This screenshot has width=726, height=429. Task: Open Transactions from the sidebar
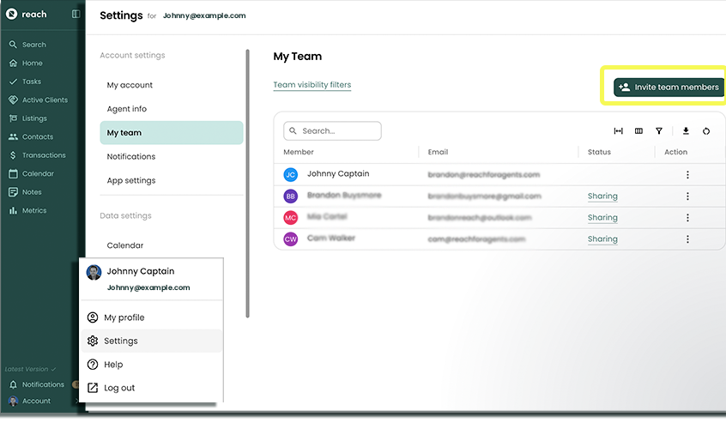point(43,155)
